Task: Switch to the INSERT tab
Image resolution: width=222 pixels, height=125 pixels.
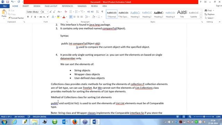Action: (26, 6)
